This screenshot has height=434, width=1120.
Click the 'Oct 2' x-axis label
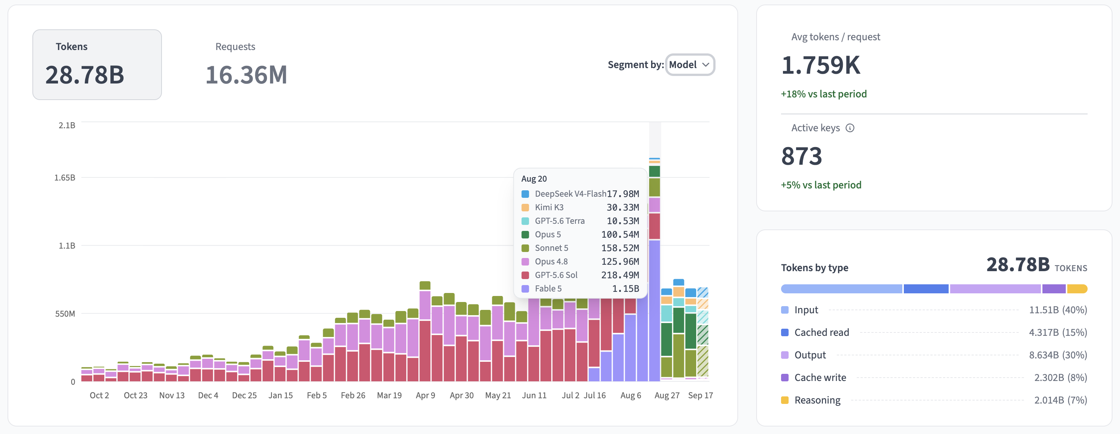(x=99, y=395)
